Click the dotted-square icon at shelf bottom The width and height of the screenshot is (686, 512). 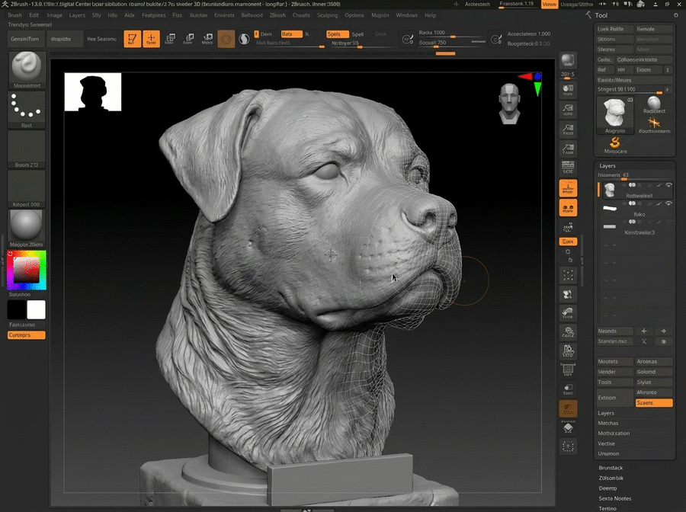coord(568,446)
